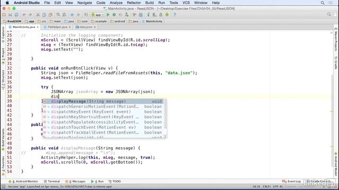
Task: Open the TODO tool window
Action: click(114, 182)
